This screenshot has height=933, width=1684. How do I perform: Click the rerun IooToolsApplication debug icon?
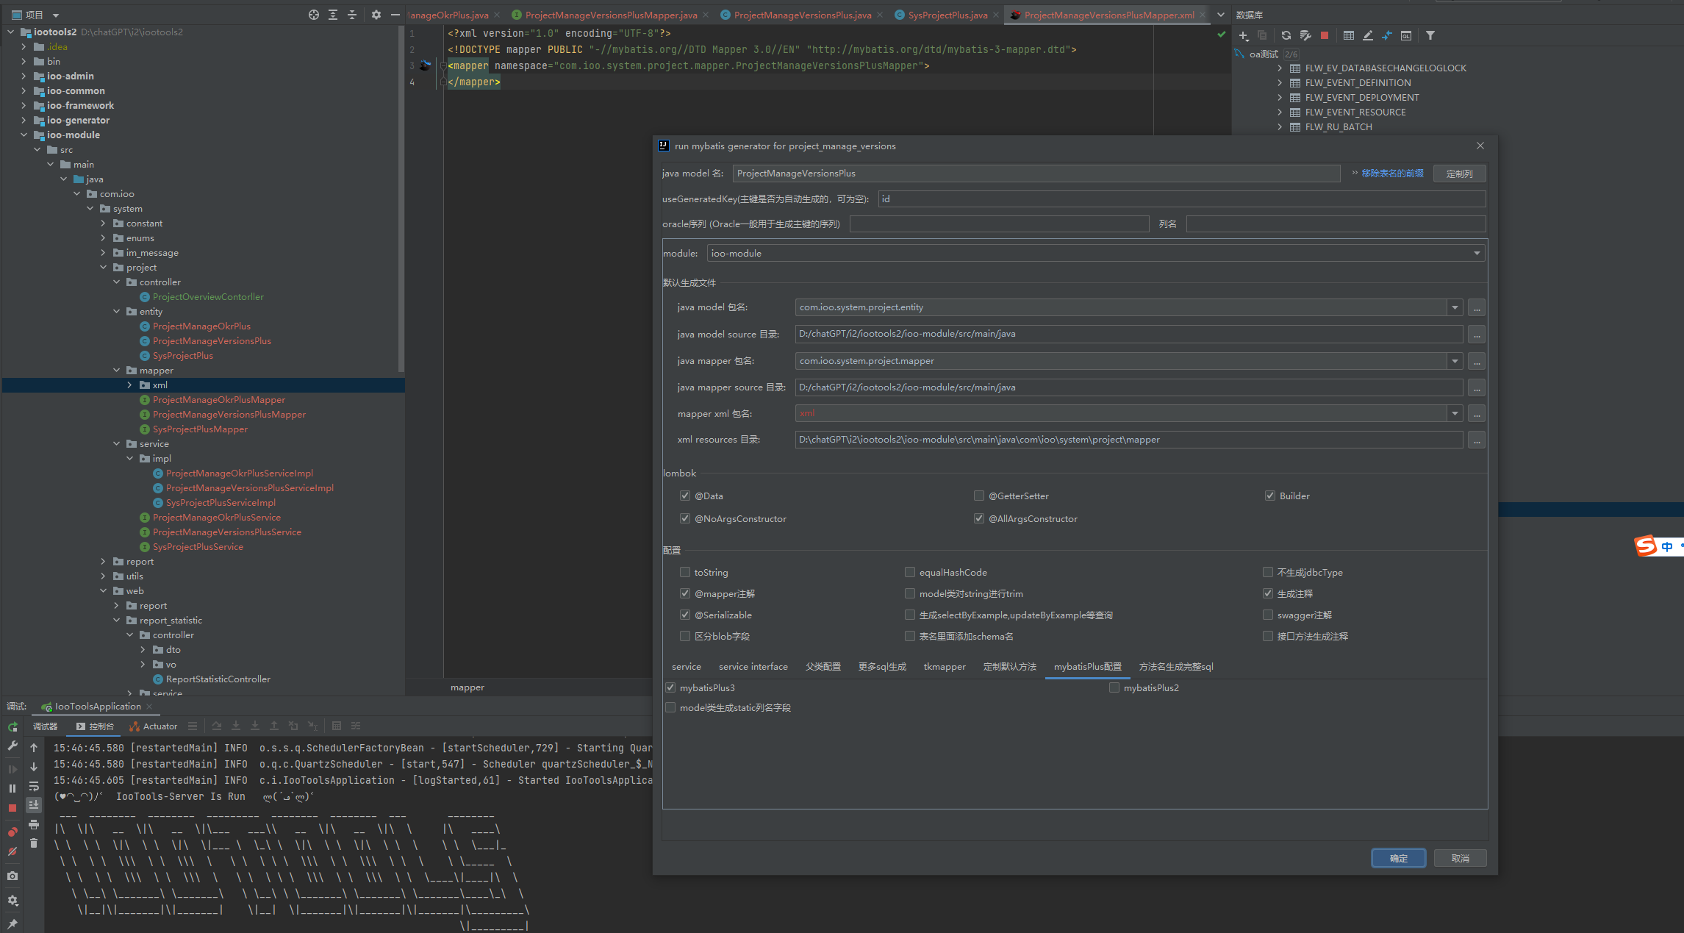click(12, 726)
